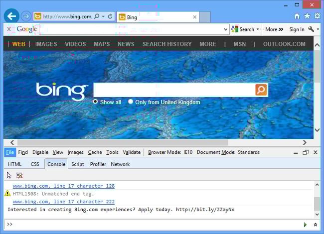The height and width of the screenshot is (234, 324).
Task: Switch to Bing IMAGES
Action: [46, 44]
